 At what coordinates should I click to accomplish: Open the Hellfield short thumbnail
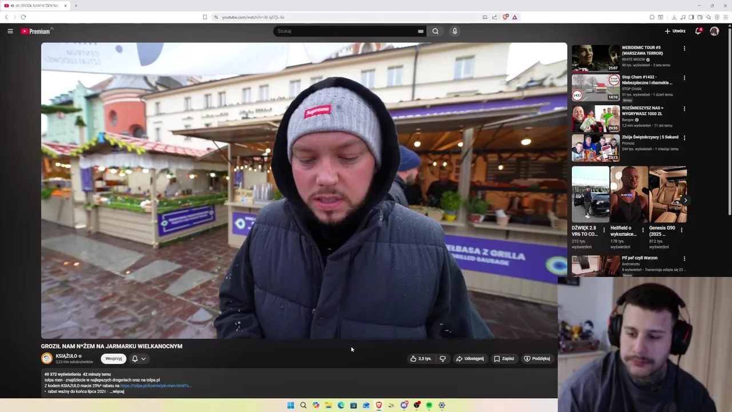[629, 195]
